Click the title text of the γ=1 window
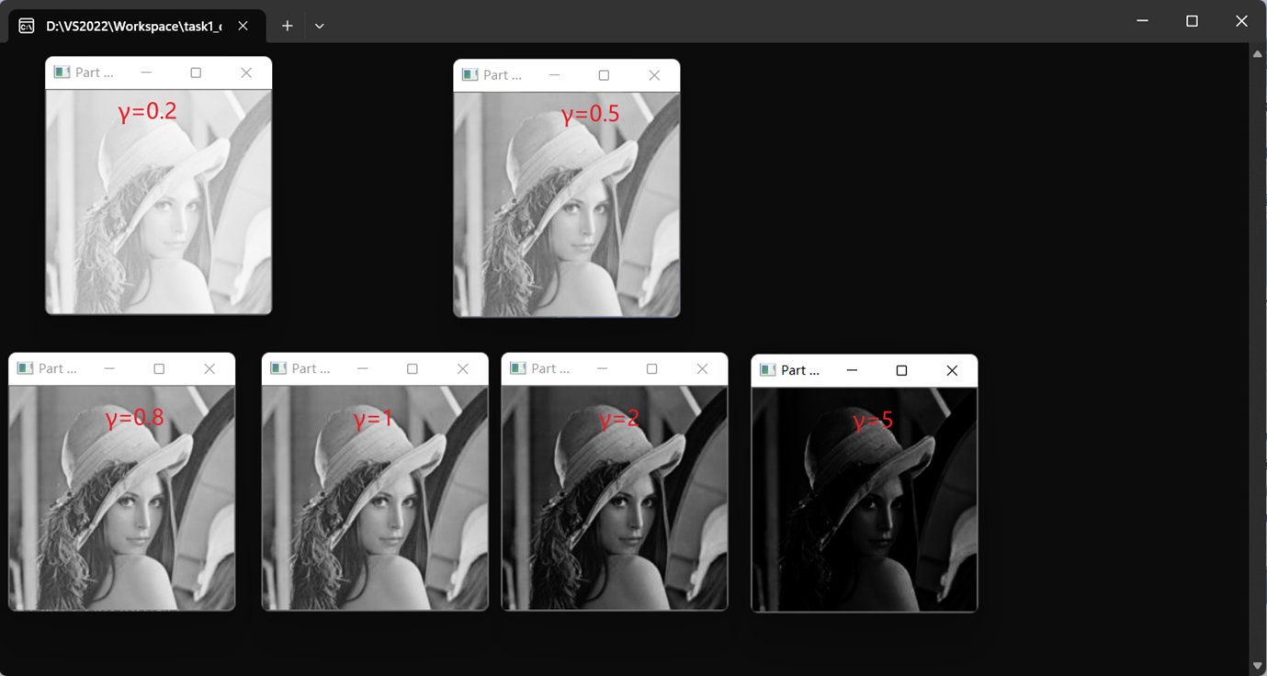The height and width of the screenshot is (676, 1267). 311,368
